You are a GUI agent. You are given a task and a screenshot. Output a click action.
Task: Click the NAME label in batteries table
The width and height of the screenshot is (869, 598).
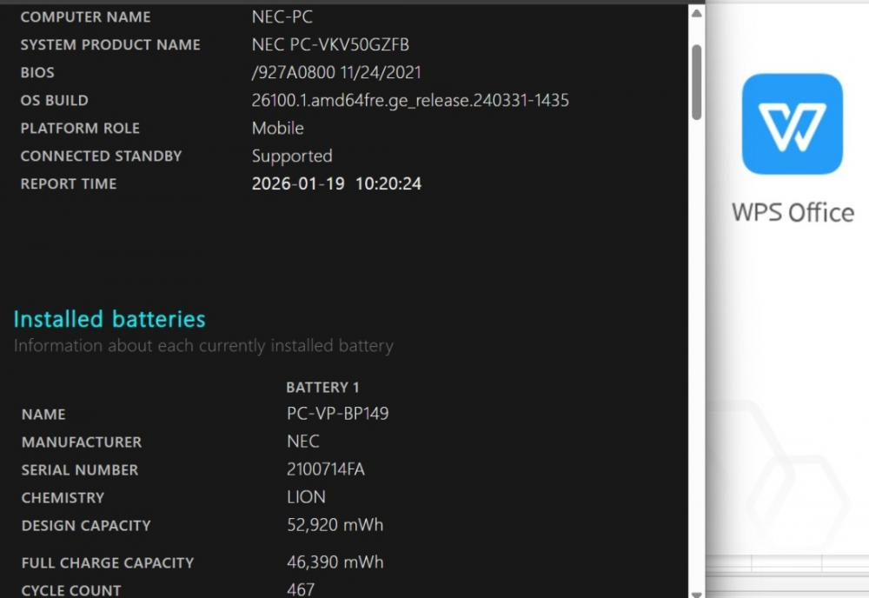(43, 415)
